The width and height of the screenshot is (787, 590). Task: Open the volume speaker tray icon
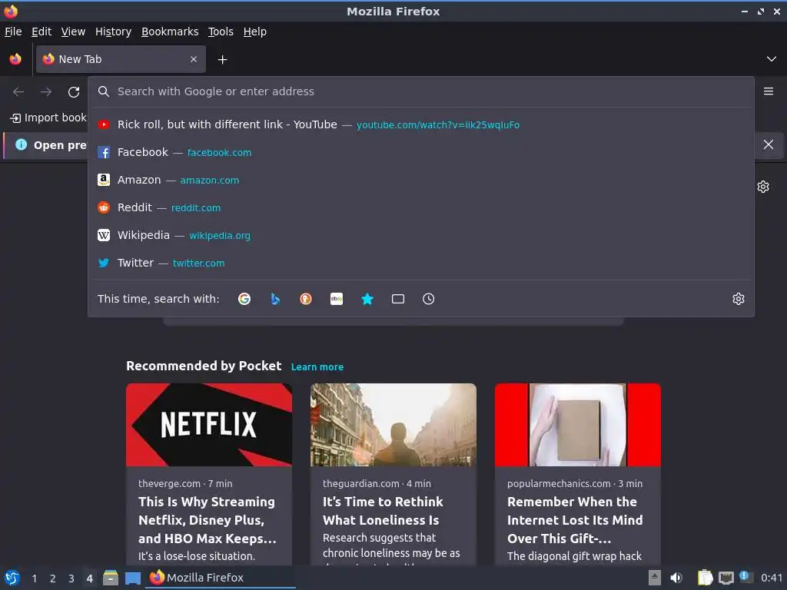(x=676, y=578)
